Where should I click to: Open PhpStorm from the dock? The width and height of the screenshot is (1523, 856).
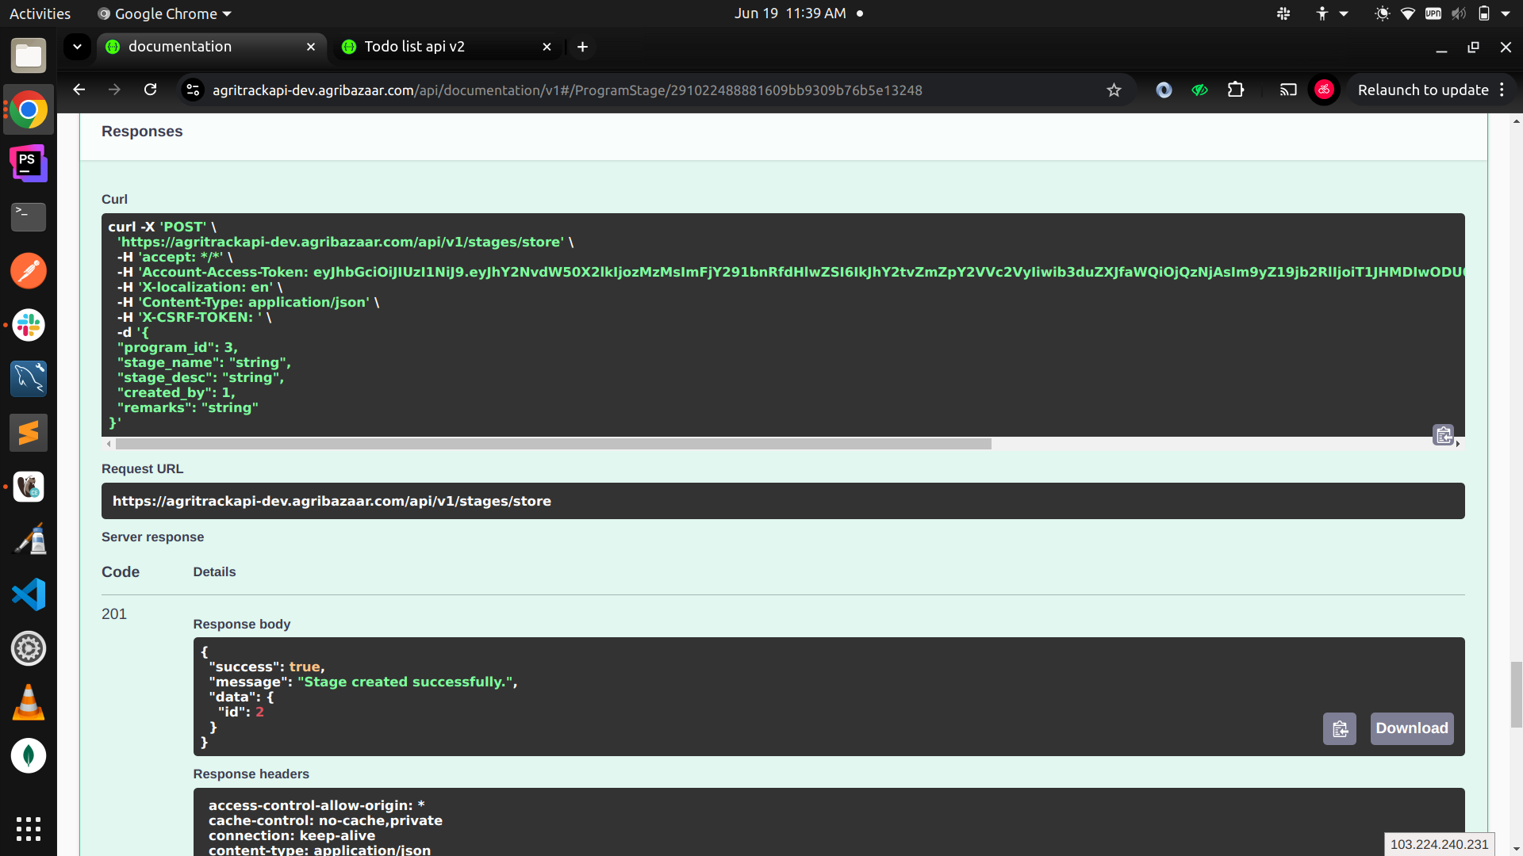pos(29,163)
